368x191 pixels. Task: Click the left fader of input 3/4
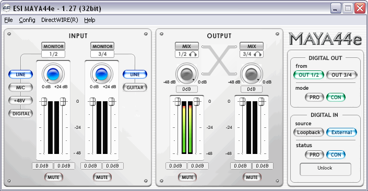92,102
